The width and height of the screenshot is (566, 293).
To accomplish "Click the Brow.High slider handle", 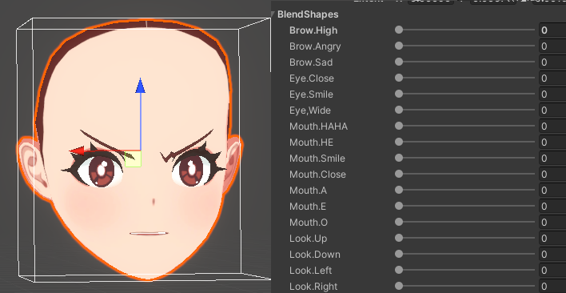I will (x=399, y=30).
